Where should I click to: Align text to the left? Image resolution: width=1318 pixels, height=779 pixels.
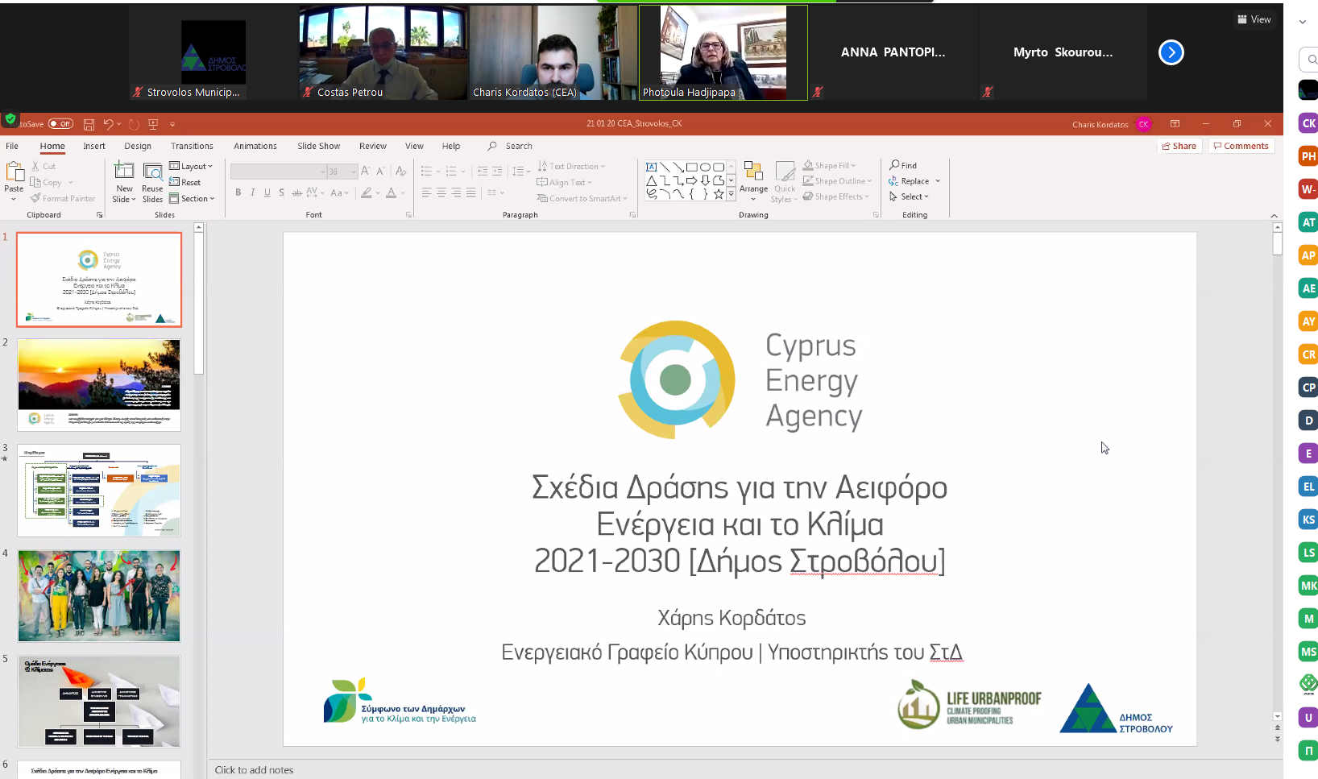(427, 193)
